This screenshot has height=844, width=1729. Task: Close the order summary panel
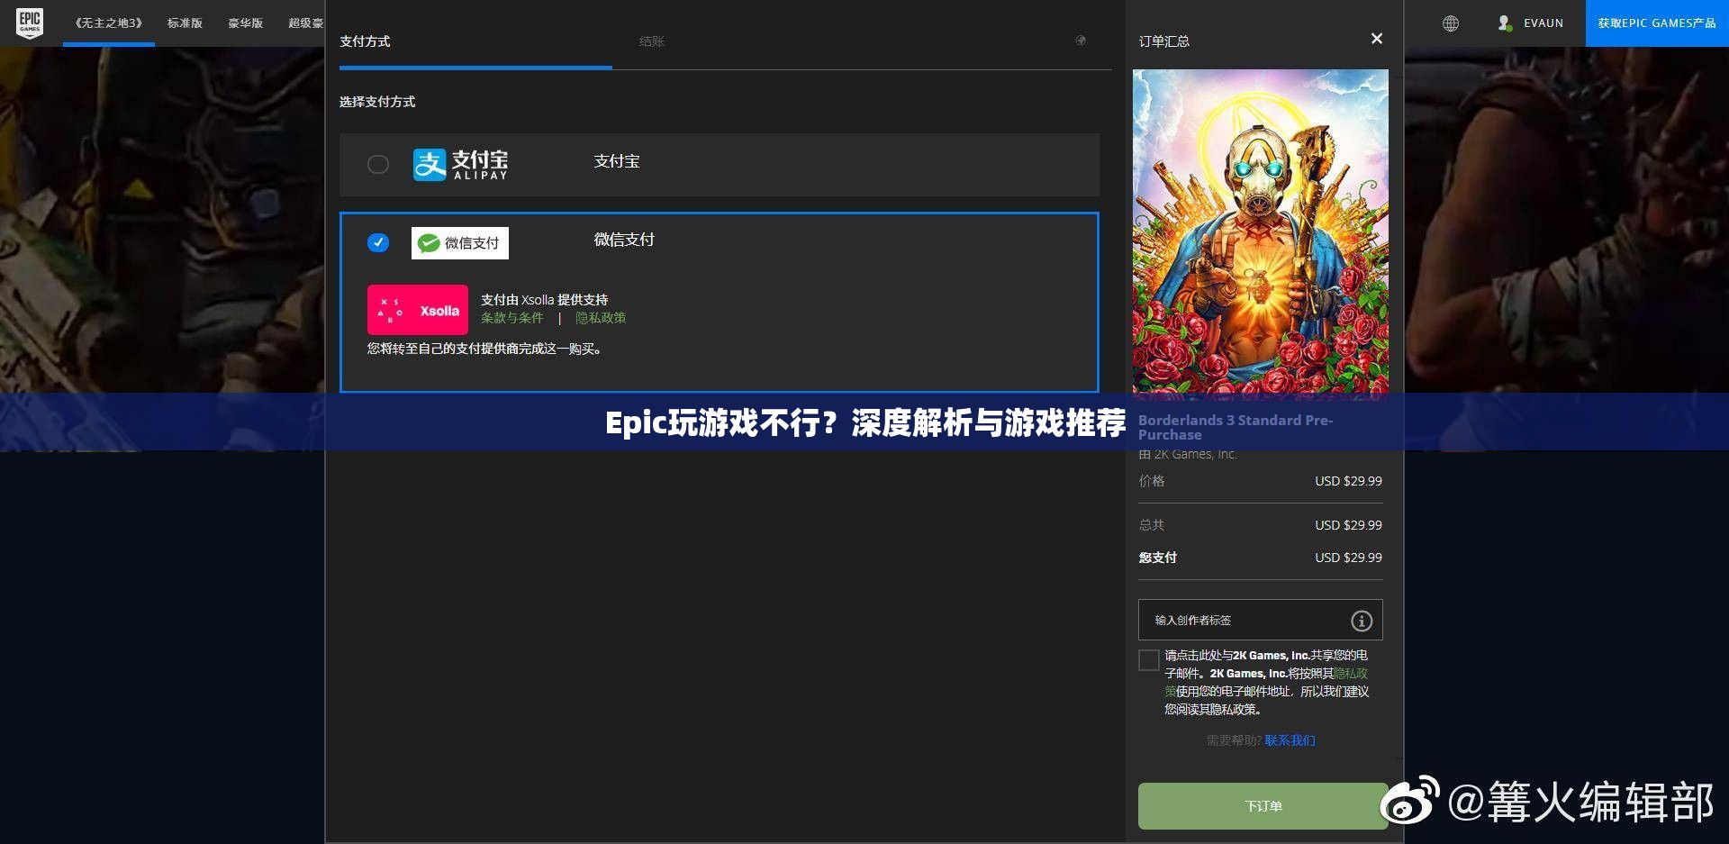click(1376, 39)
